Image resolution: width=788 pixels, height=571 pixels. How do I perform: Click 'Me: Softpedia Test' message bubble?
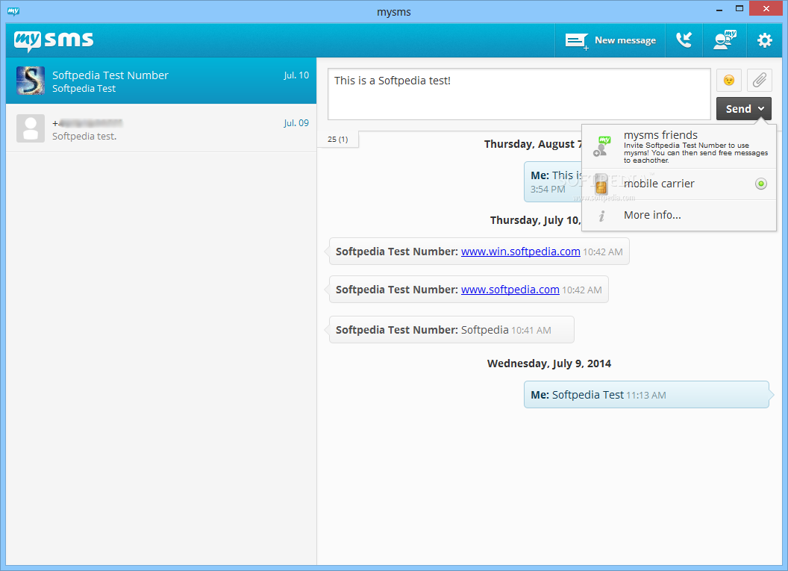click(646, 395)
